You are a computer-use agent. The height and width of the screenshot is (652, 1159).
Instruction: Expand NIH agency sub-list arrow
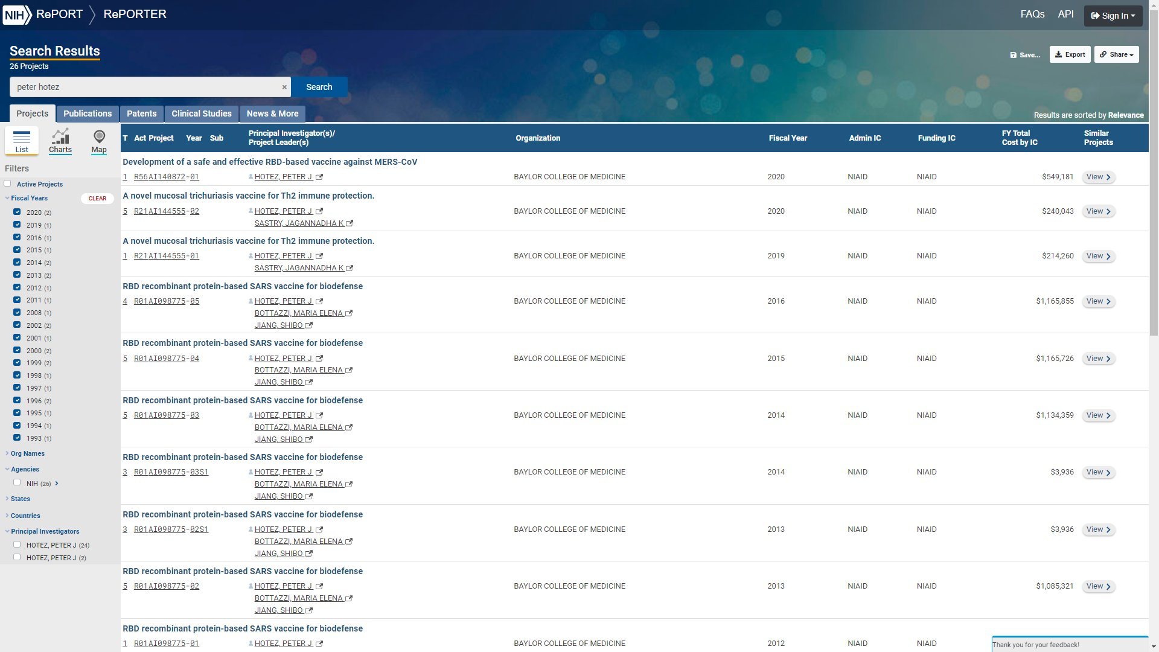pyautogui.click(x=57, y=484)
